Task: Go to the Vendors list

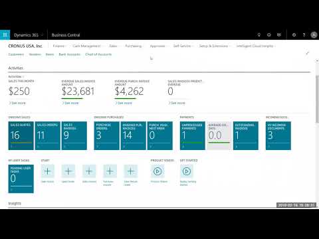Action: [35, 54]
